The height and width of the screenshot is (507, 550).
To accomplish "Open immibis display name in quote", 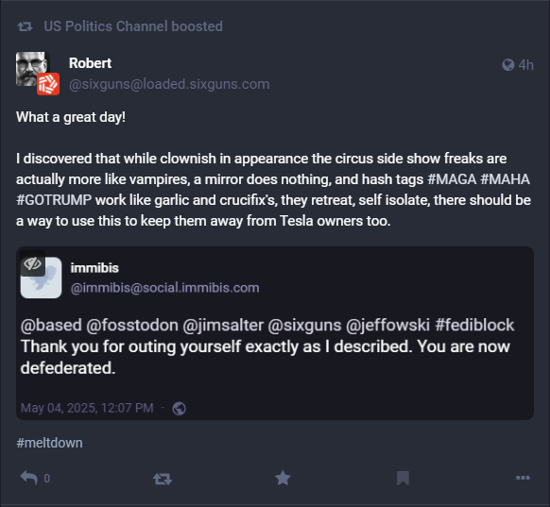I will 95,268.
